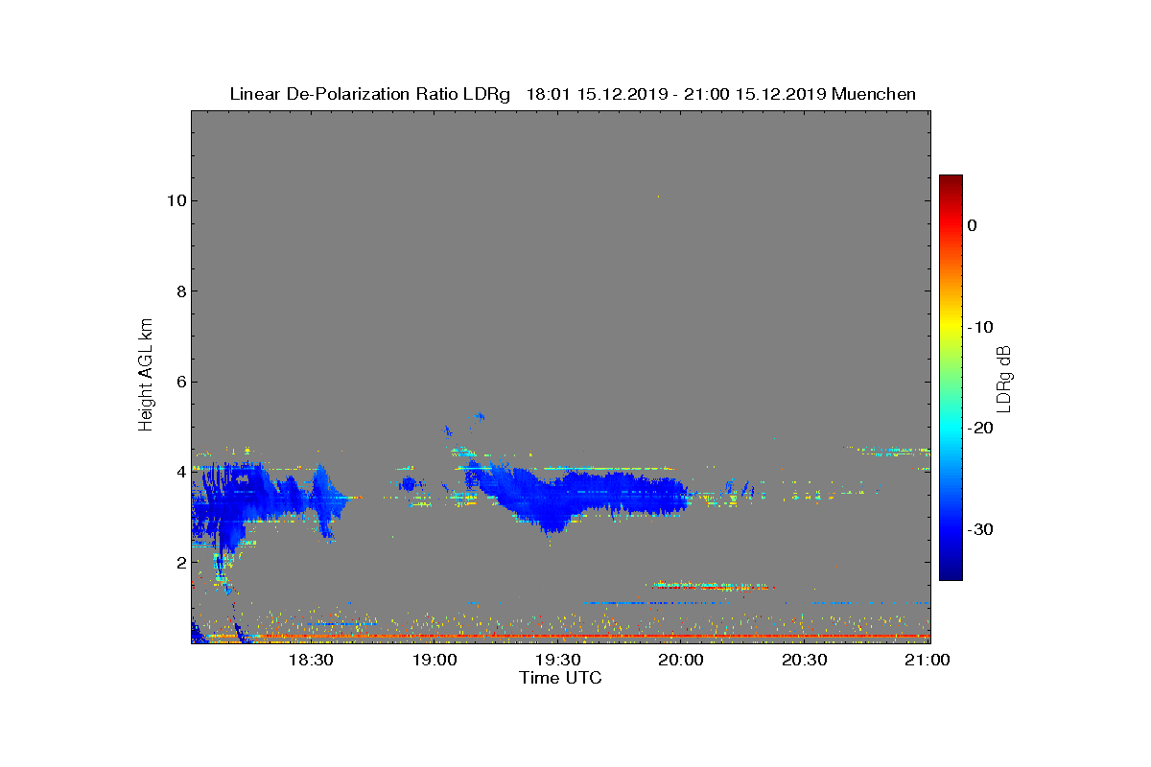
Task: Click the colorbar value '-10'
Action: tap(980, 327)
